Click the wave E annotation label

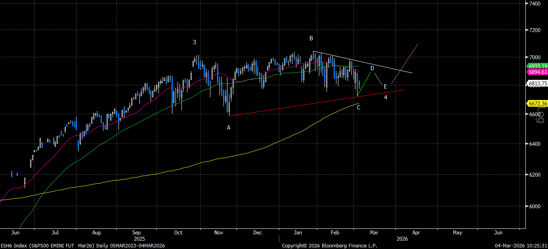[x=385, y=87]
